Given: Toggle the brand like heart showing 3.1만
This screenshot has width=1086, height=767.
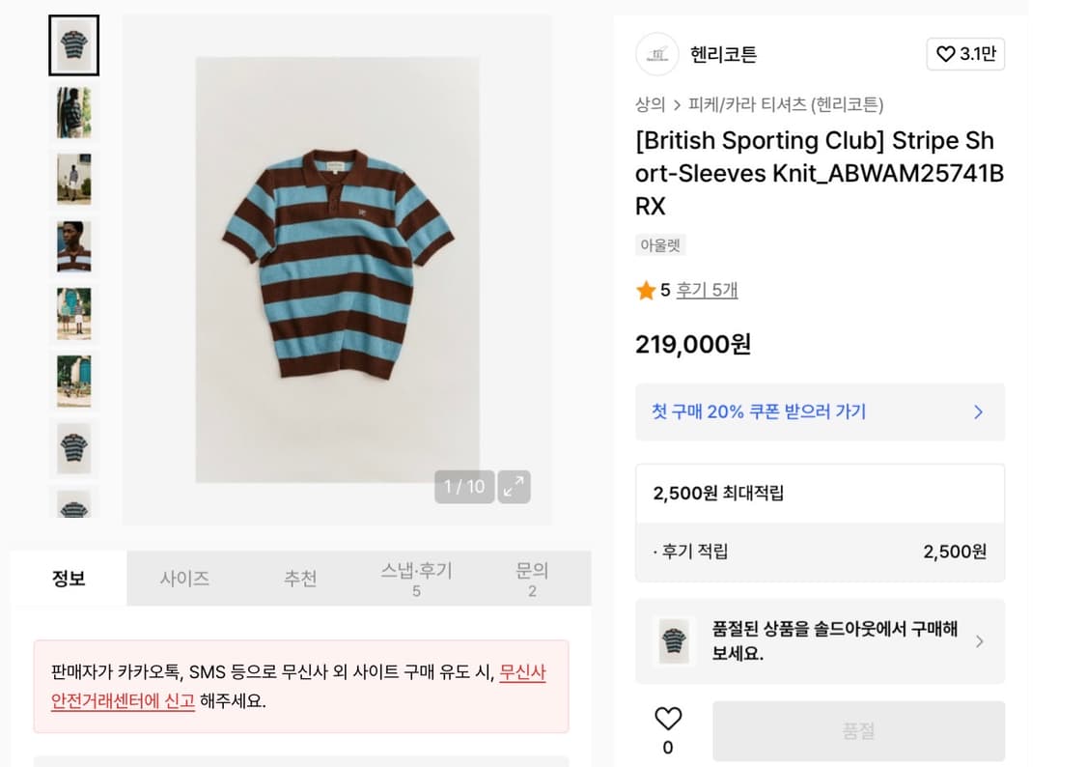Looking at the screenshot, I should [x=965, y=54].
